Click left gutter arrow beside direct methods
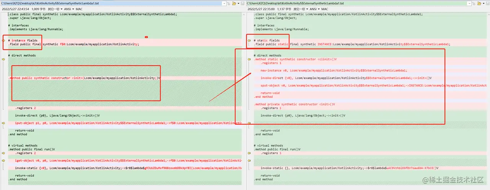Screen dimensions: 490x190 pos(4,59)
